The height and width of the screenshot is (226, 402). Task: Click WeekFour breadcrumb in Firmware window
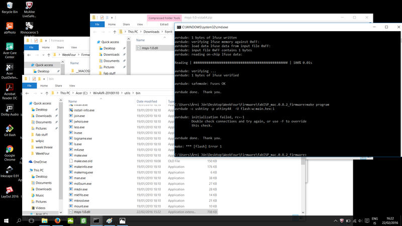click(69, 55)
